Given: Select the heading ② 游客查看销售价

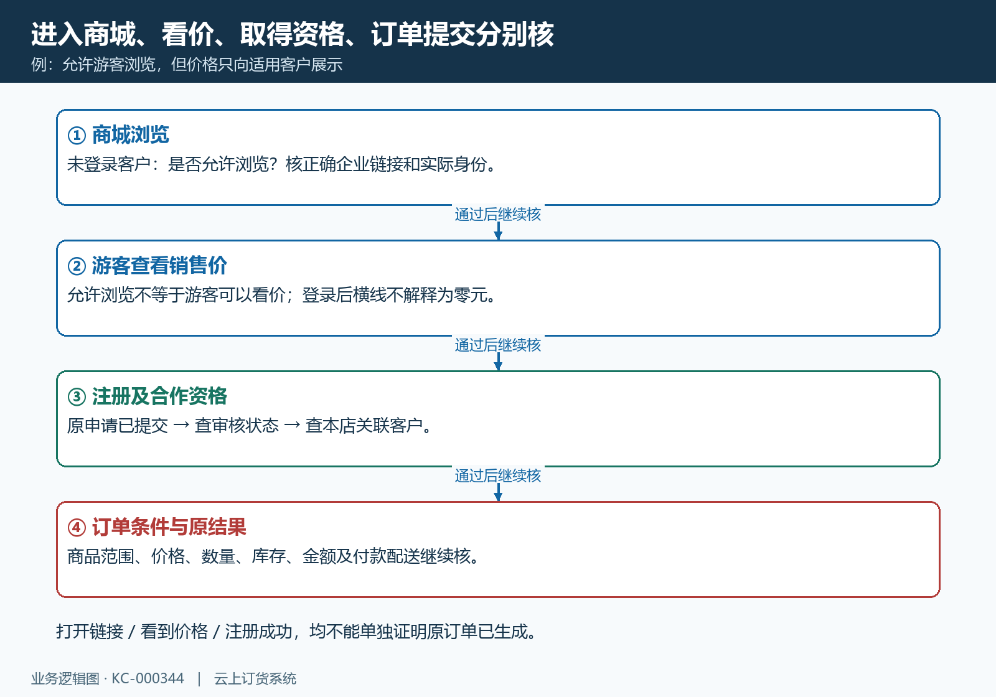Looking at the screenshot, I should [x=147, y=265].
